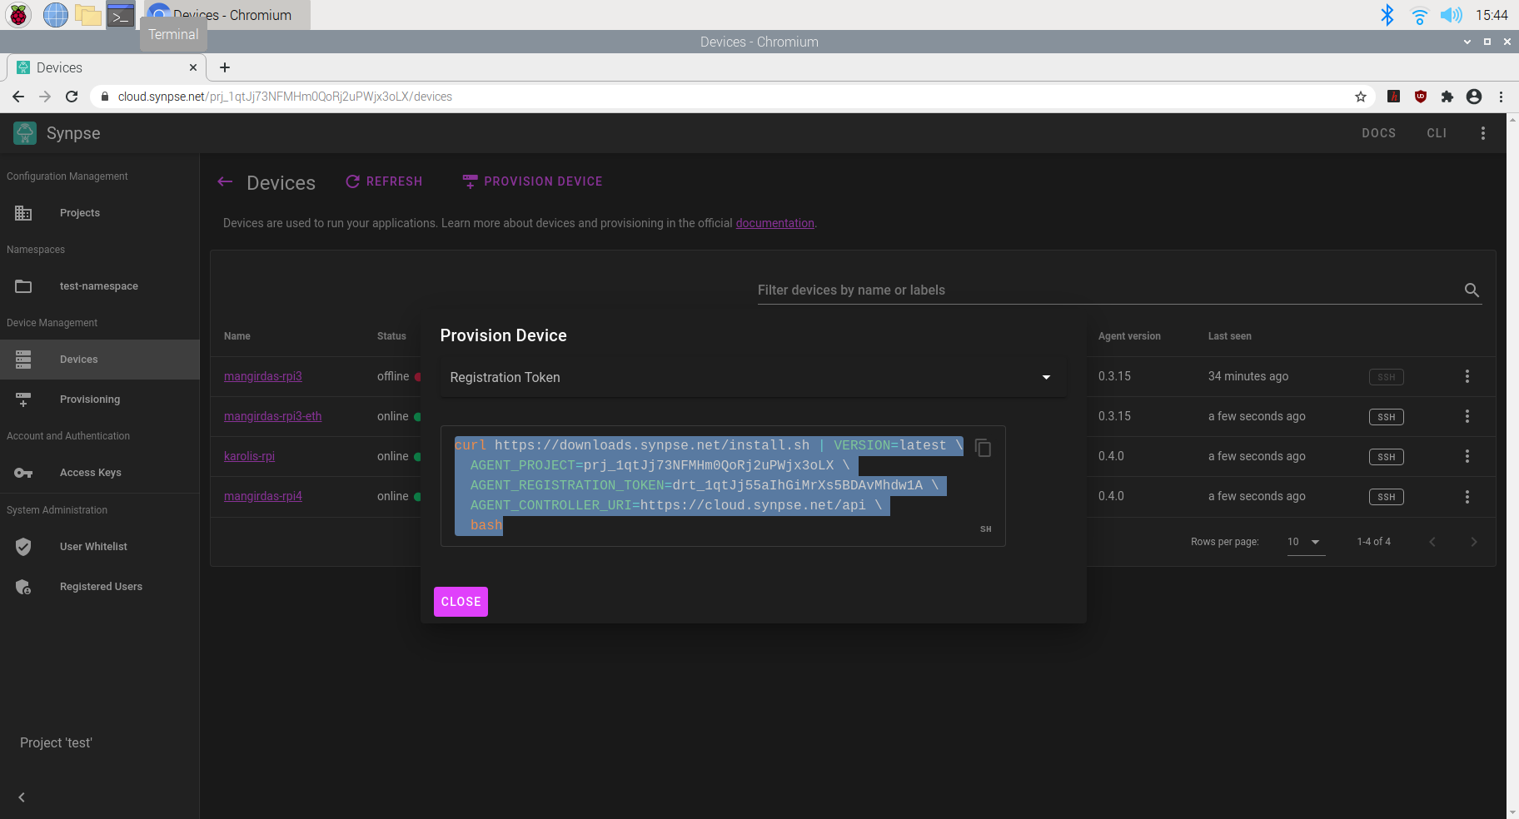
Task: Click the User Whitelist shield icon
Action: [x=22, y=546]
